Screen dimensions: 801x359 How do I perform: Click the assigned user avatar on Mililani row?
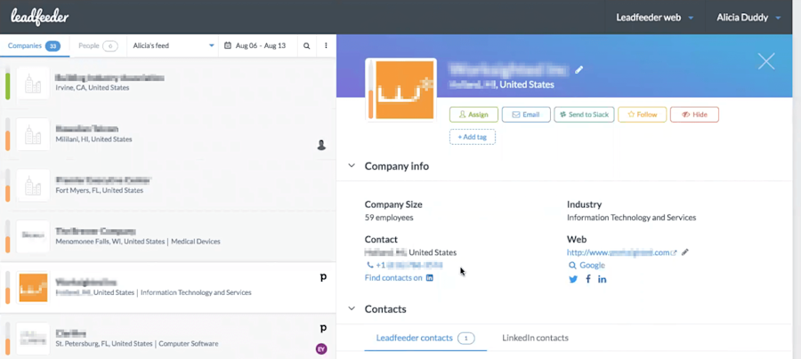point(321,146)
